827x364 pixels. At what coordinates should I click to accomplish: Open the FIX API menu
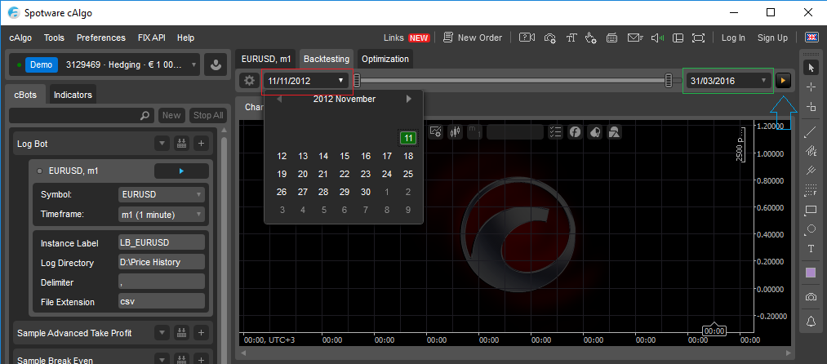[x=151, y=38]
